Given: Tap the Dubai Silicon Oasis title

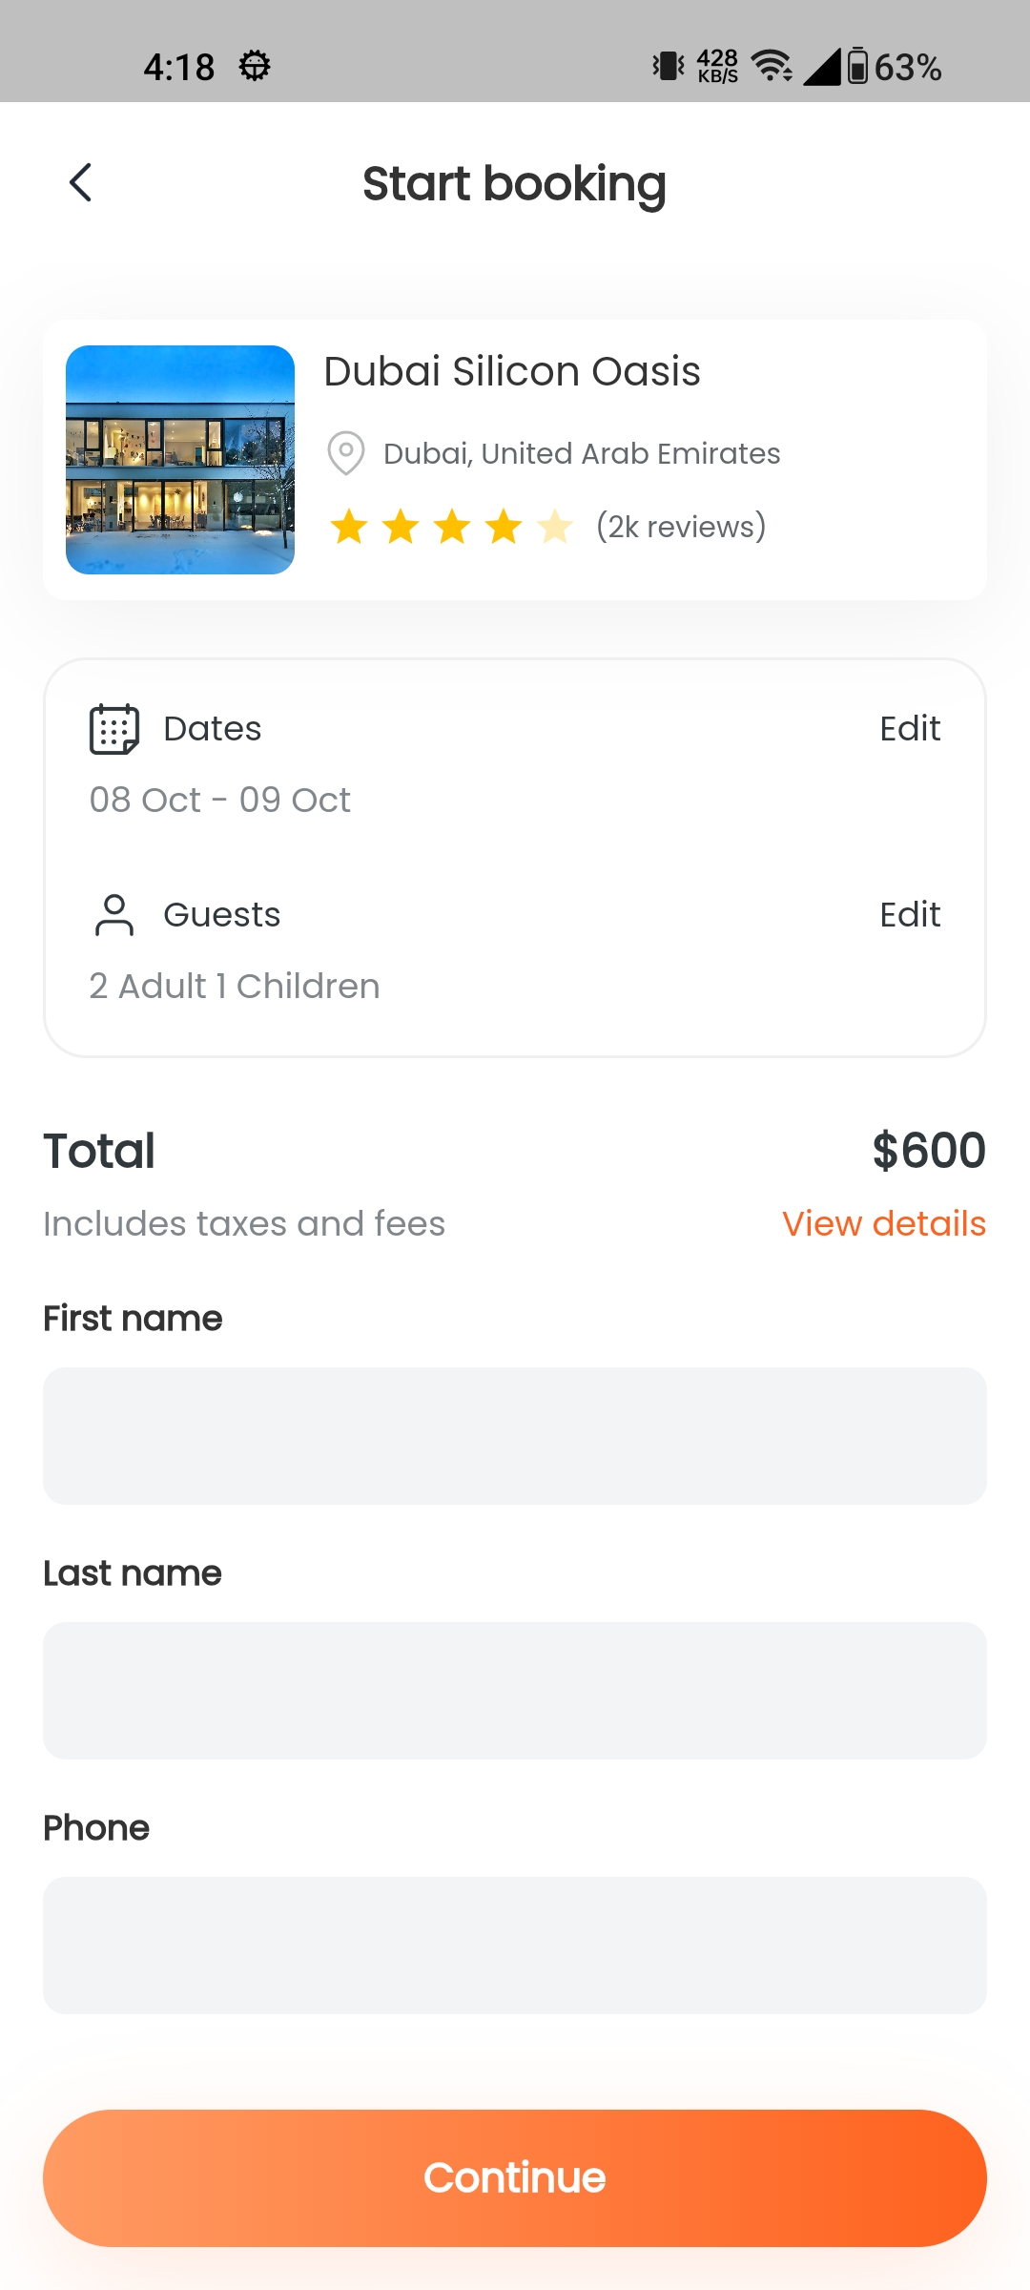Looking at the screenshot, I should pos(512,371).
